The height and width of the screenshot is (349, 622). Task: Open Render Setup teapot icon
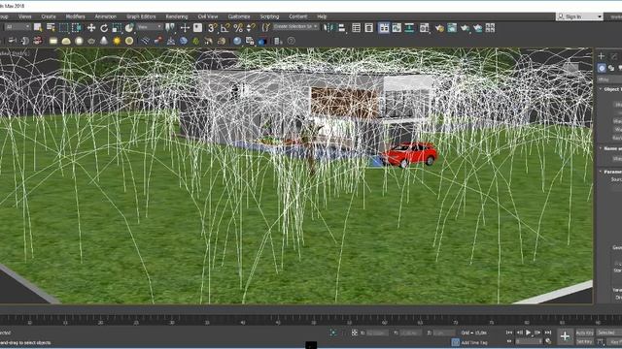tap(439, 28)
